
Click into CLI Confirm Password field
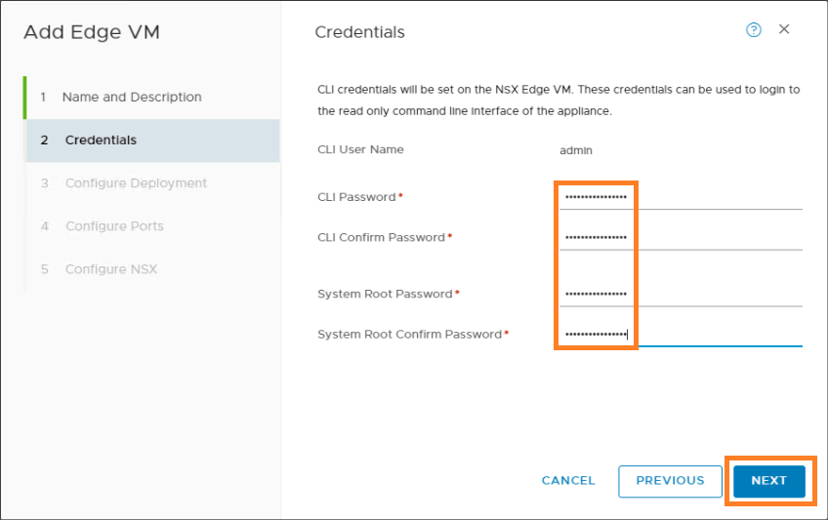point(681,237)
